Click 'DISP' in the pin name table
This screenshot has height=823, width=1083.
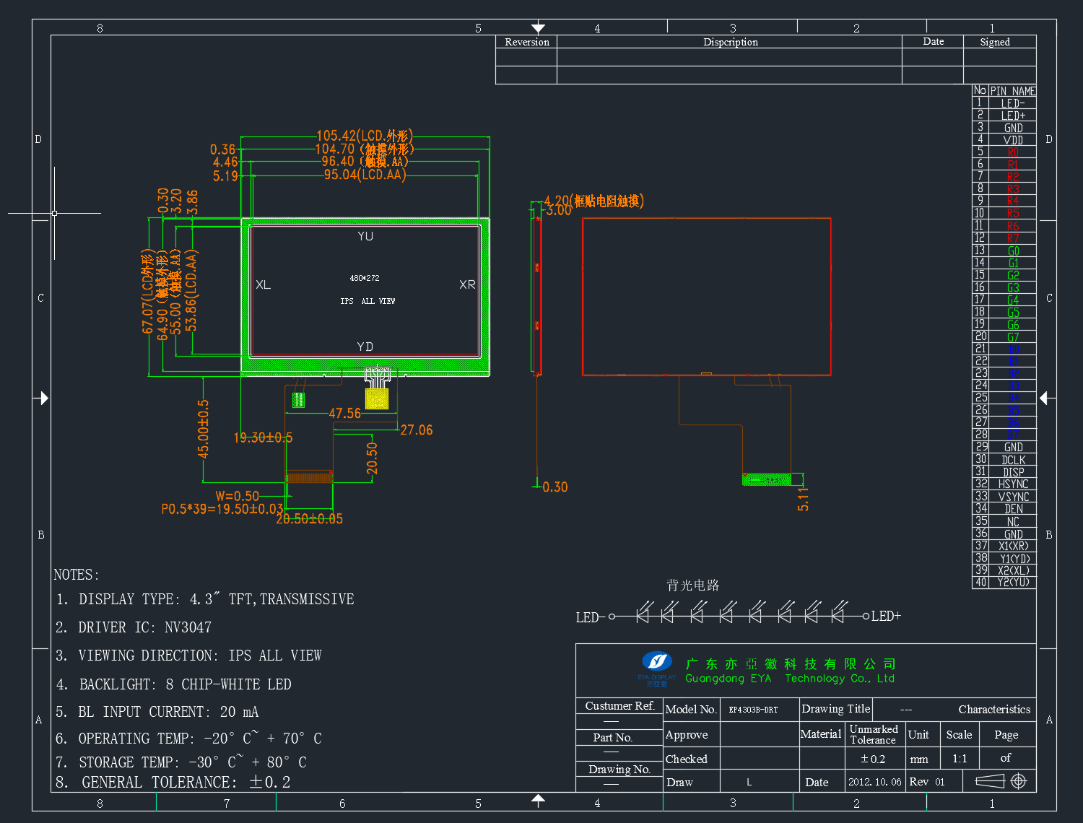click(1013, 472)
